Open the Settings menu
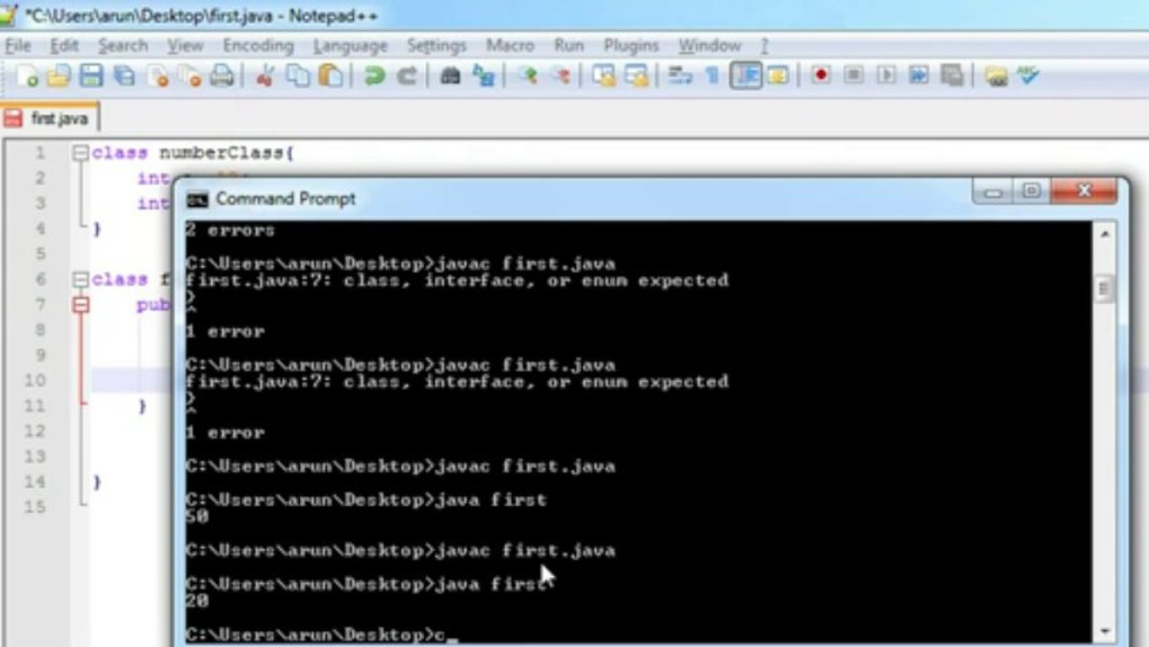This screenshot has width=1149, height=647. point(437,46)
